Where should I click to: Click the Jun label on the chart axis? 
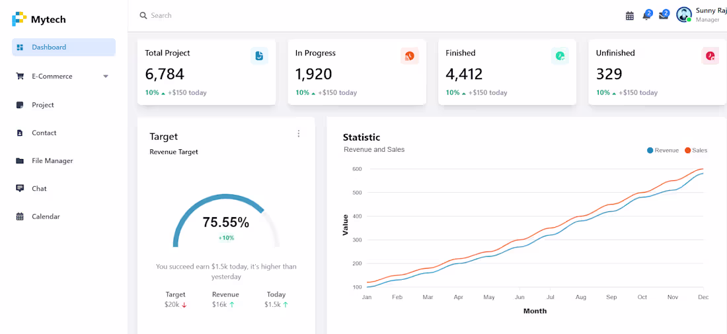click(519, 298)
